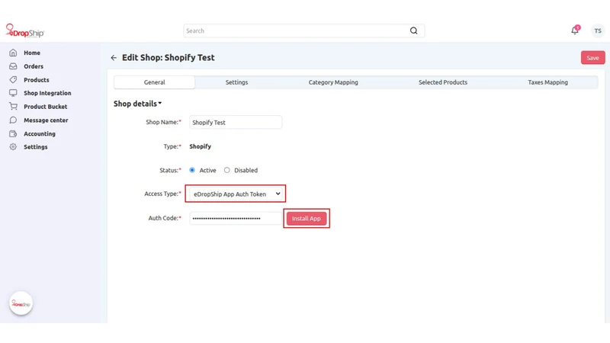This screenshot has width=610, height=343.
Task: Click the eDropShip logo in header
Action: pyautogui.click(x=25, y=30)
